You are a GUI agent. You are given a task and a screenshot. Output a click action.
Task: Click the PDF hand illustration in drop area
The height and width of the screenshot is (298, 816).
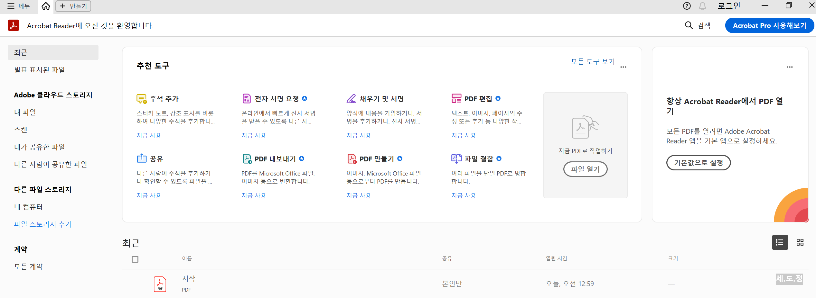(585, 127)
